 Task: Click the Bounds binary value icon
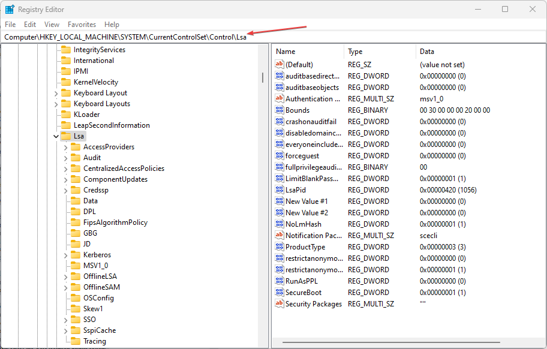(279, 110)
